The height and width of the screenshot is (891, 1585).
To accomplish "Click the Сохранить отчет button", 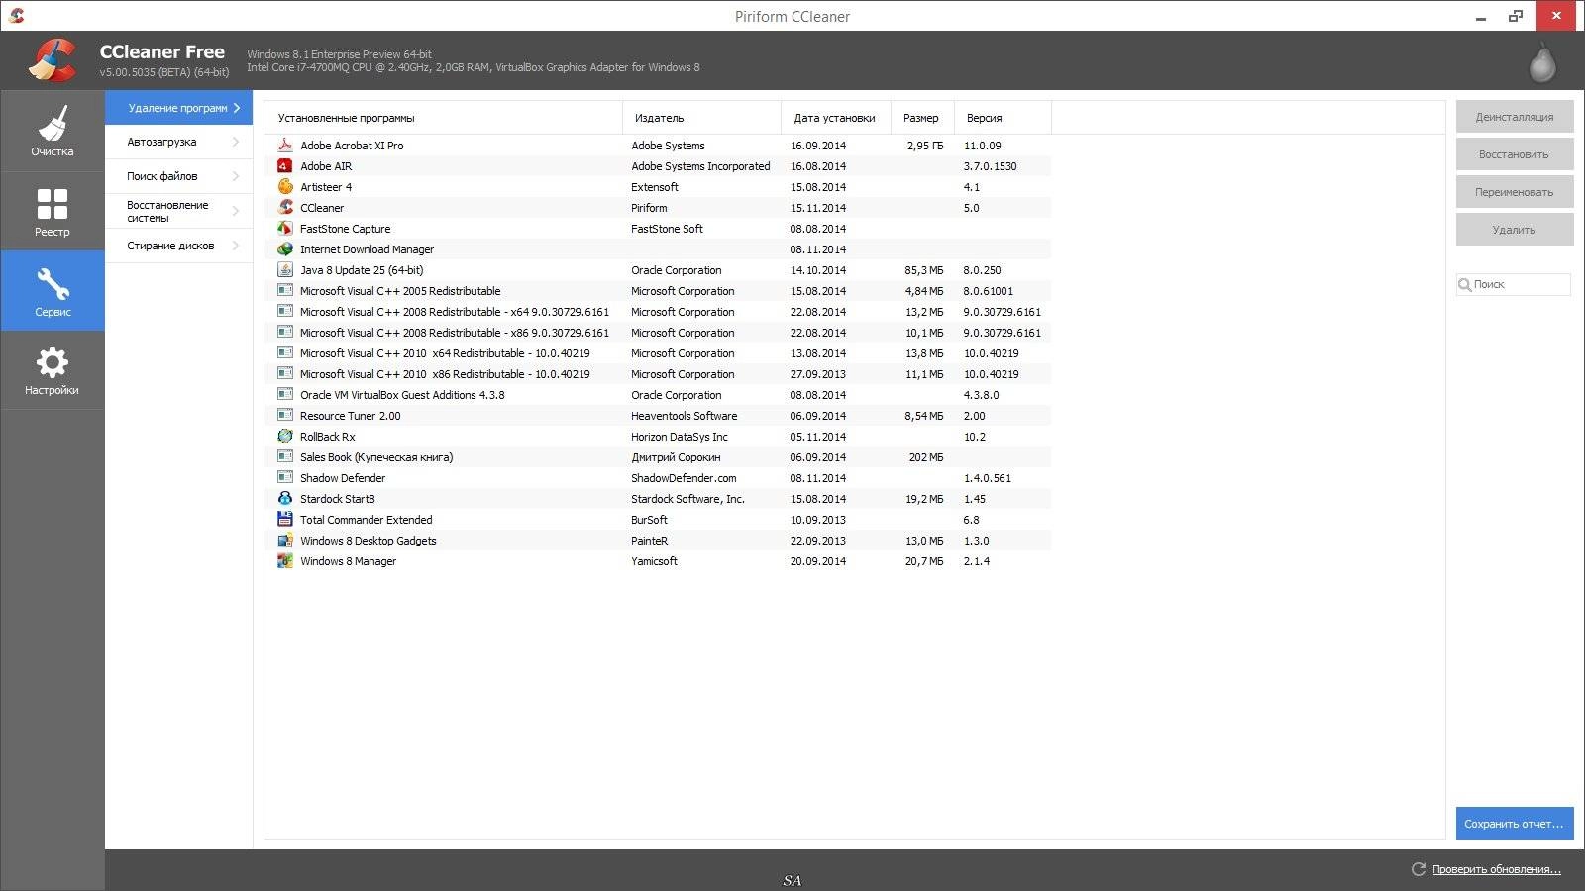I will point(1515,824).
